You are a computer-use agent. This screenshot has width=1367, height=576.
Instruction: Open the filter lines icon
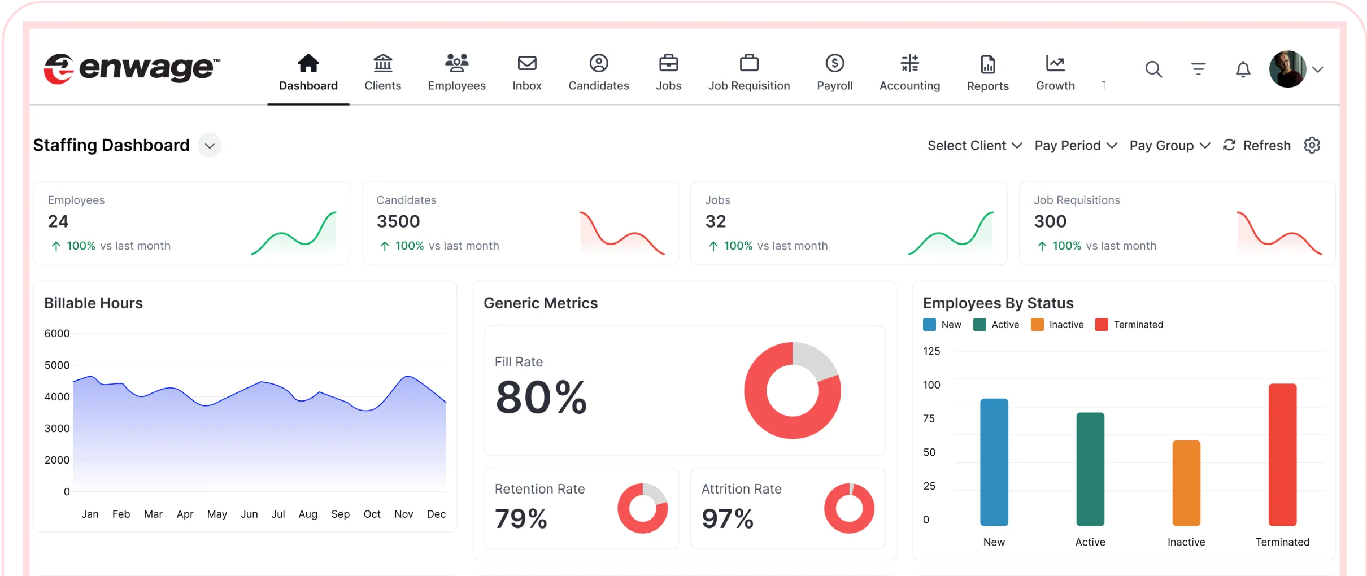click(1198, 69)
